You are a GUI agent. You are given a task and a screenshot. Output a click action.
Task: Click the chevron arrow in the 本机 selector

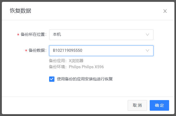click(x=148, y=35)
